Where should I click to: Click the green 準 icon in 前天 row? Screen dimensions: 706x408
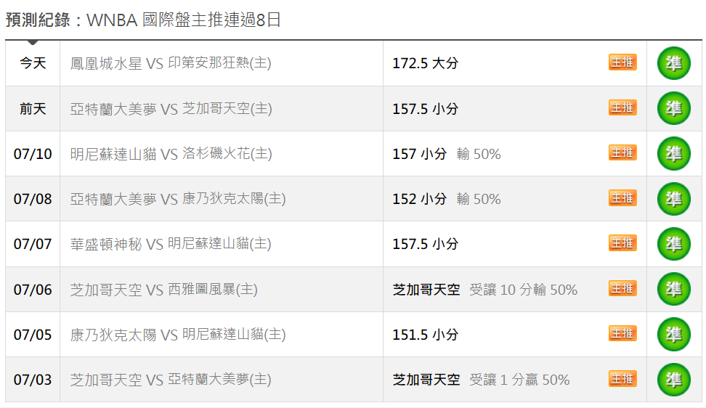(x=673, y=108)
